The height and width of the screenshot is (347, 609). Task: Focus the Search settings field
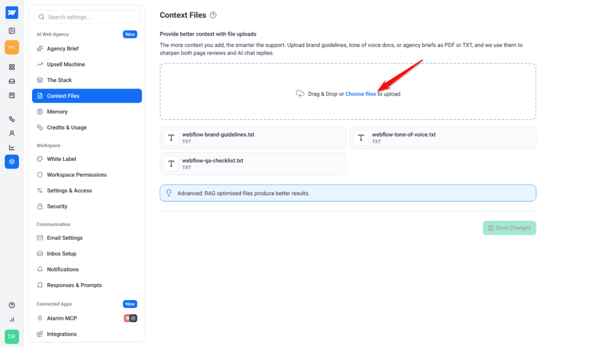coord(87,17)
